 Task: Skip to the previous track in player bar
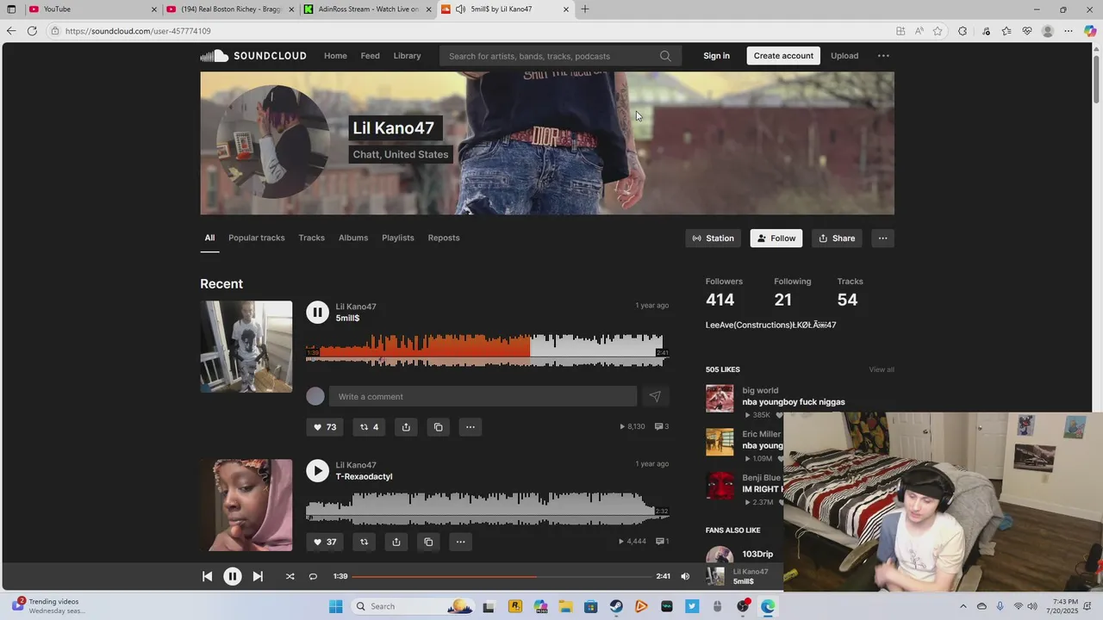[x=207, y=577]
